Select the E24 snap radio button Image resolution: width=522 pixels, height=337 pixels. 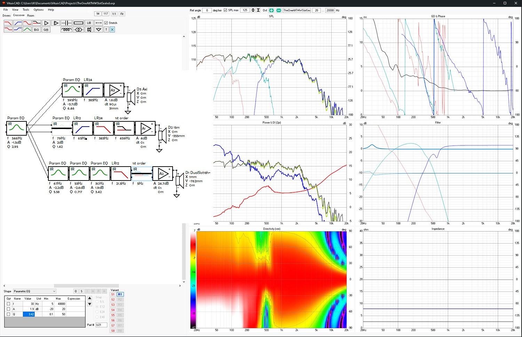click(97, 312)
